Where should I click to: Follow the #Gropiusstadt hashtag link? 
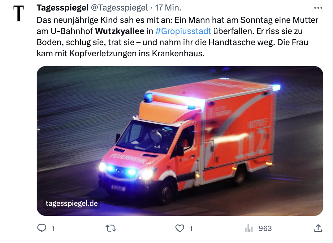tap(183, 31)
